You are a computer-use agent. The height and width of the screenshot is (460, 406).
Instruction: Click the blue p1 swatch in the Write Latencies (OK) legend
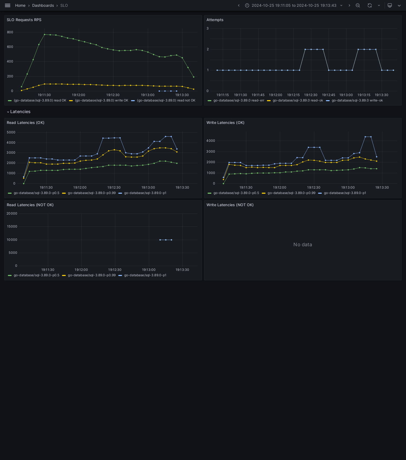320,193
